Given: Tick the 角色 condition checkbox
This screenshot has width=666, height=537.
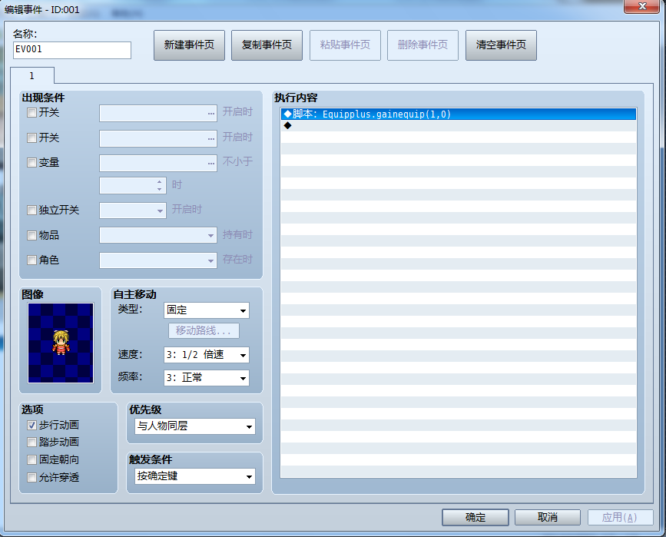Looking at the screenshot, I should coord(31,260).
